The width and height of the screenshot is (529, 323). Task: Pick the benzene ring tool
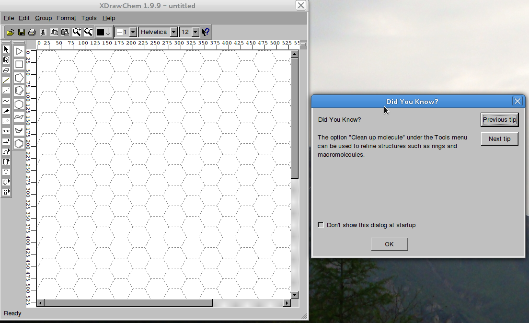(19, 143)
